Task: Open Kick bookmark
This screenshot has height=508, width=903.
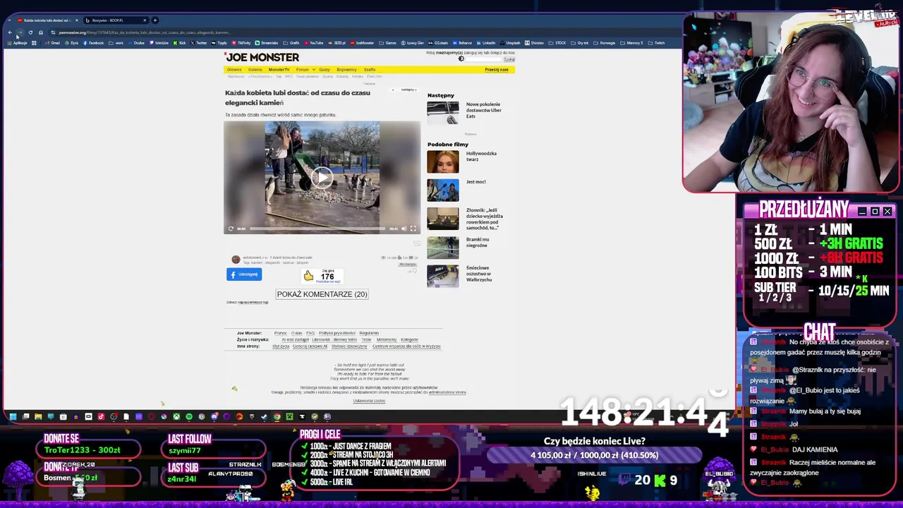Action: tap(180, 43)
